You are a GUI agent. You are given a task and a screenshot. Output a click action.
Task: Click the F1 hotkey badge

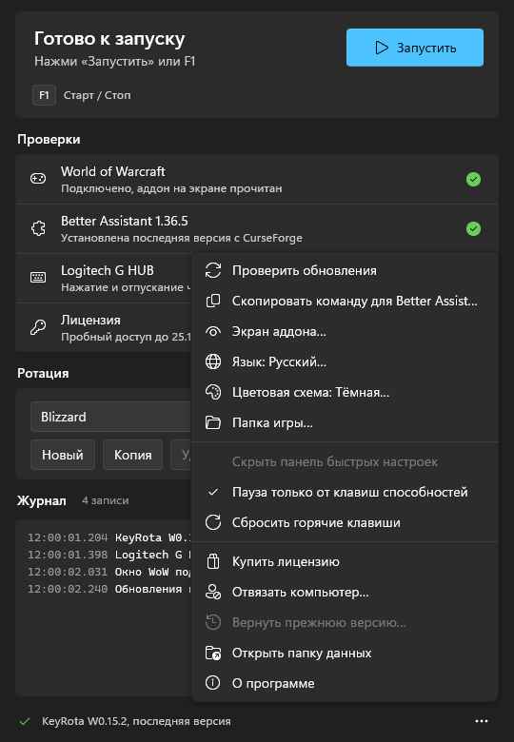44,95
